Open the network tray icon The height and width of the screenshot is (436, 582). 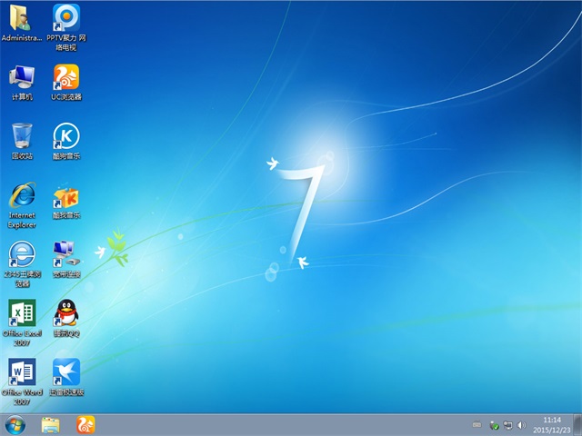(x=507, y=425)
